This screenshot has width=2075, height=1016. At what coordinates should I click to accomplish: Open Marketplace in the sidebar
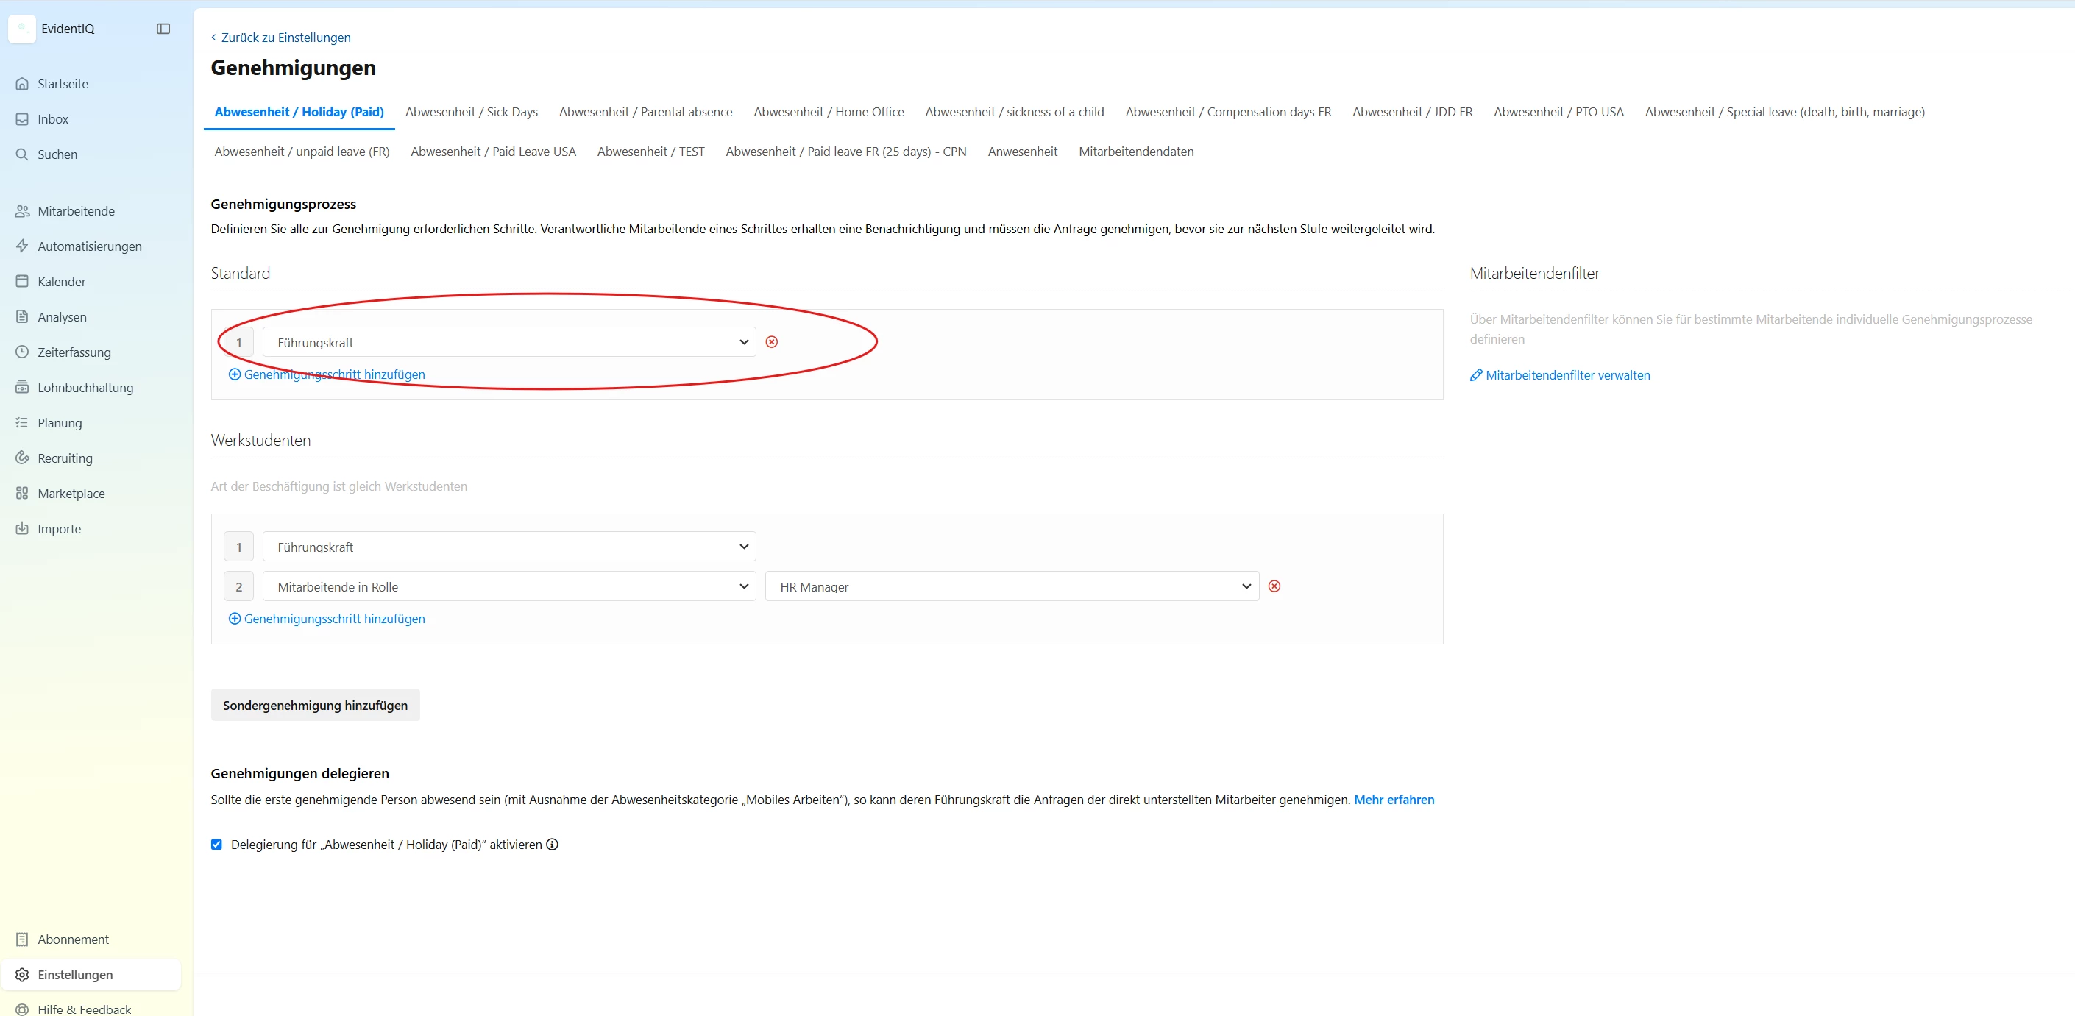pos(71,494)
